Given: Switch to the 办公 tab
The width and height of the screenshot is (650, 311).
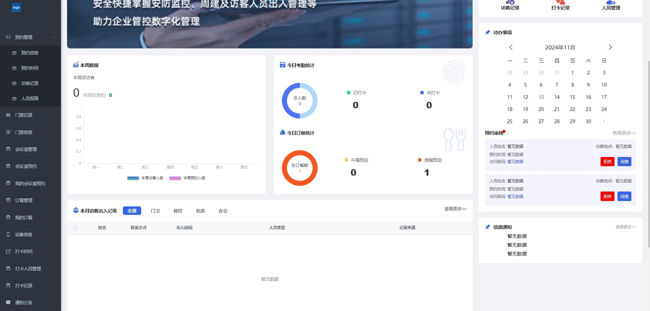Looking at the screenshot, I should [223, 211].
